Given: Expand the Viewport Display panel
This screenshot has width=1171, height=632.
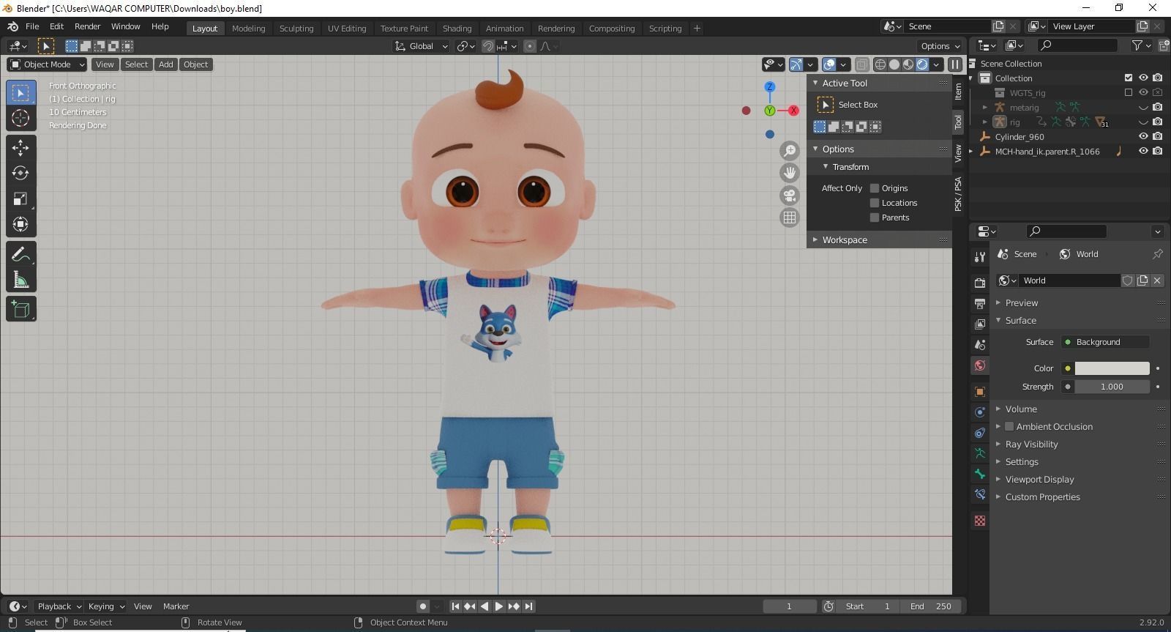Looking at the screenshot, I should (x=1039, y=479).
